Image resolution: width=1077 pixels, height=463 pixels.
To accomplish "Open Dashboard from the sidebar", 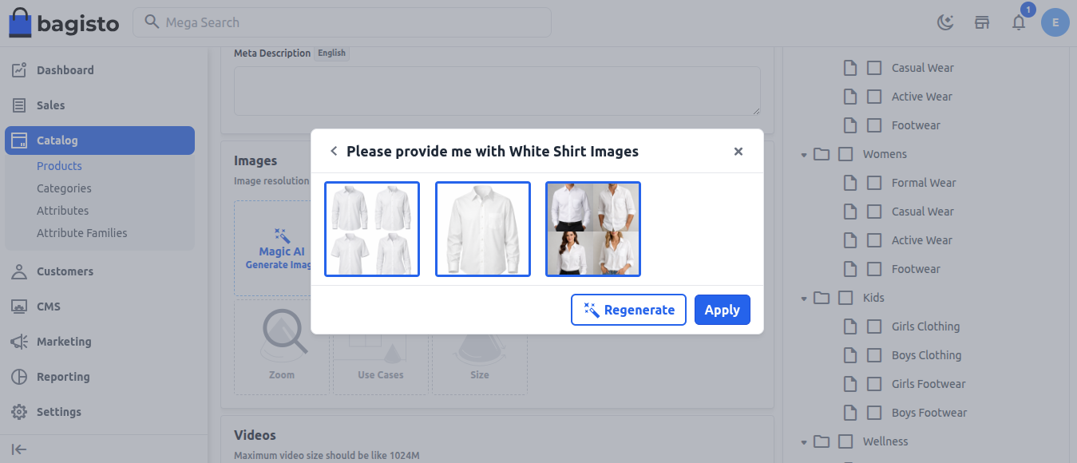I will (65, 70).
